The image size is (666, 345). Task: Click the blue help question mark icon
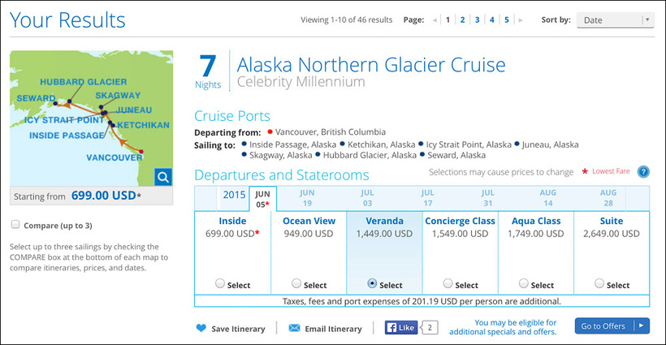tap(643, 172)
